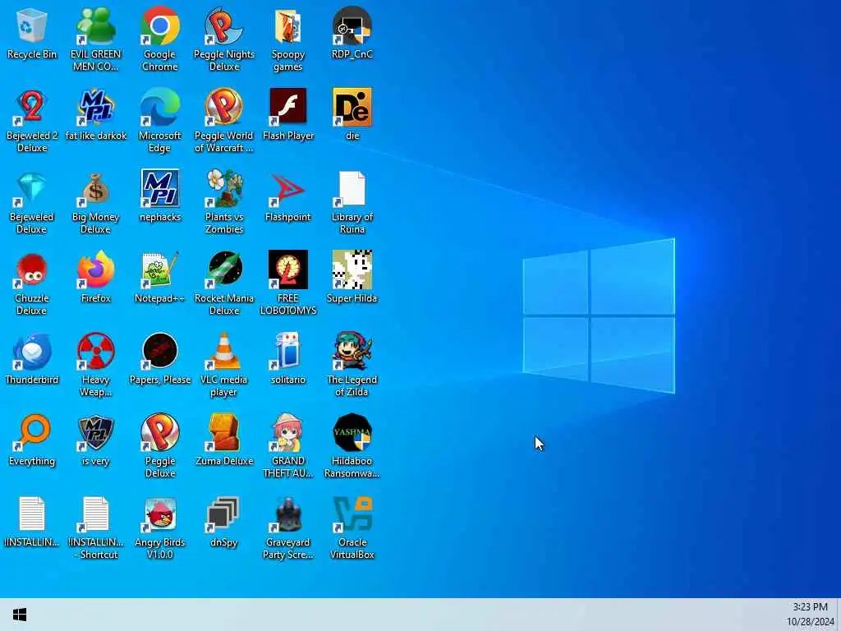841x631 pixels.
Task: Select Rocket Mania Deluxe icon
Action: click(223, 269)
